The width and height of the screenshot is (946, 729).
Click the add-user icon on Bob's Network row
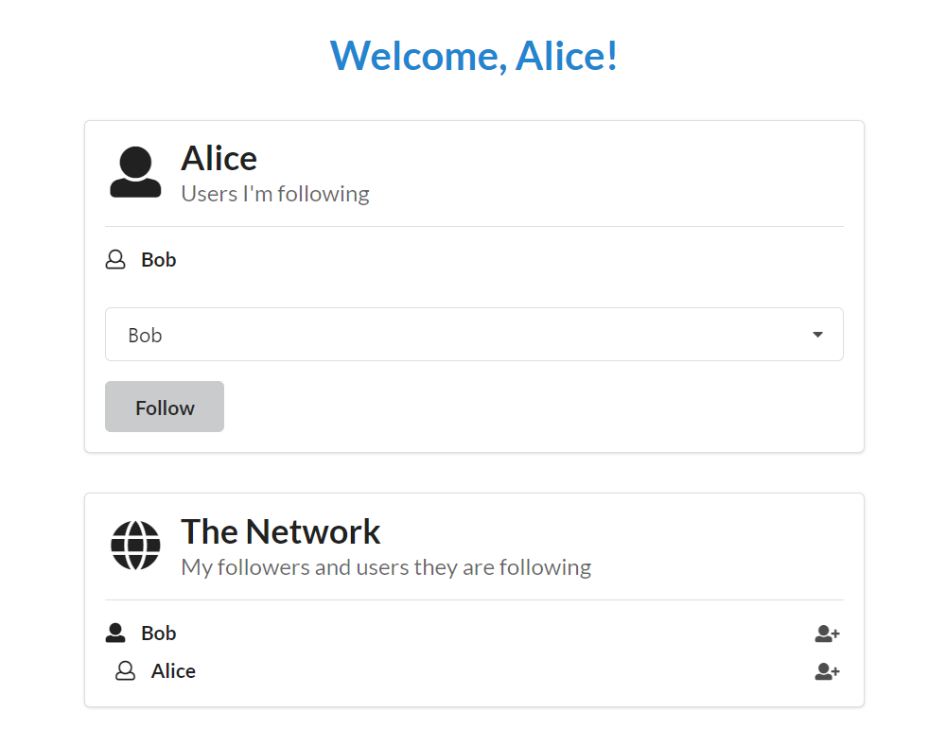827,634
